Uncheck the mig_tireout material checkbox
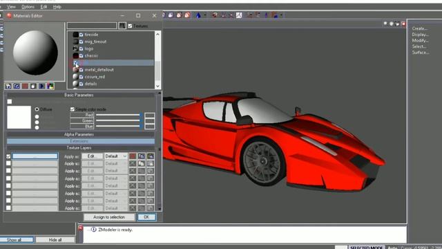 coord(81,41)
